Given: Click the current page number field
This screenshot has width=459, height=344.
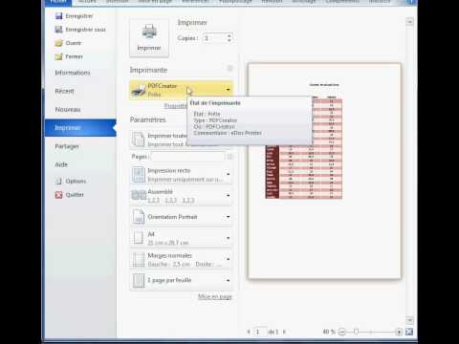Looking at the screenshot, I should coord(260,332).
